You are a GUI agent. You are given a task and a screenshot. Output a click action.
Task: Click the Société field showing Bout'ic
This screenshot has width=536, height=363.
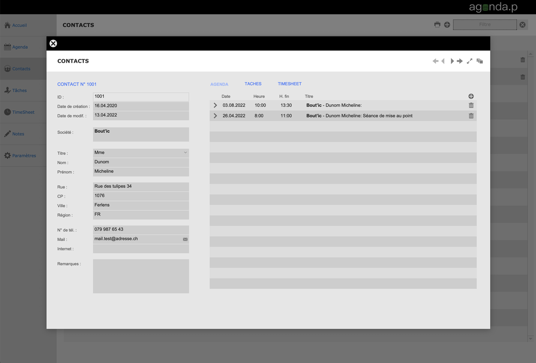point(141,134)
